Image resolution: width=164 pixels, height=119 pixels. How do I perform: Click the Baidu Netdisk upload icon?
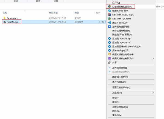(110, 68)
